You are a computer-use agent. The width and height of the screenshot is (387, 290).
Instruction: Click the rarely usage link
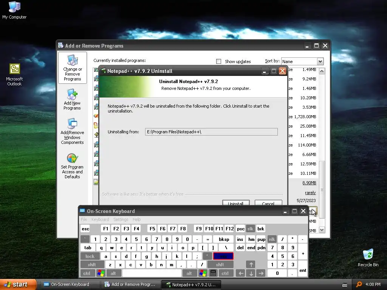[310, 193]
